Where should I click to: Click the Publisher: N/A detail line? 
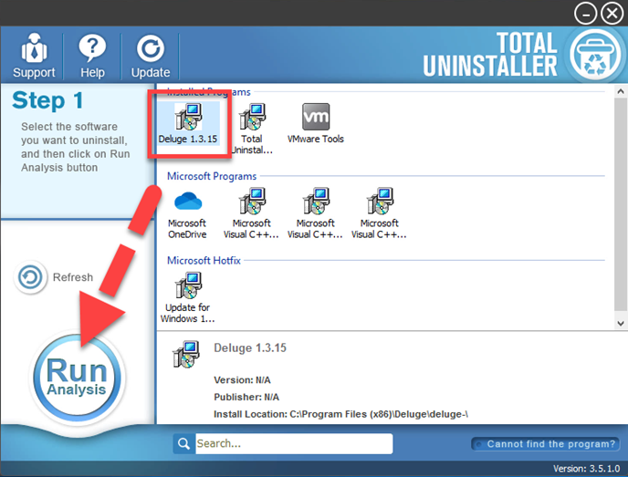(246, 397)
